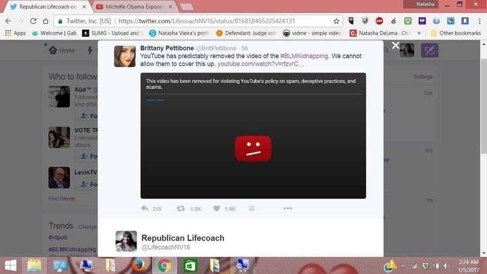The width and height of the screenshot is (487, 274).
Task: Open the SLiMG Upload bookmark
Action: (x=113, y=33)
